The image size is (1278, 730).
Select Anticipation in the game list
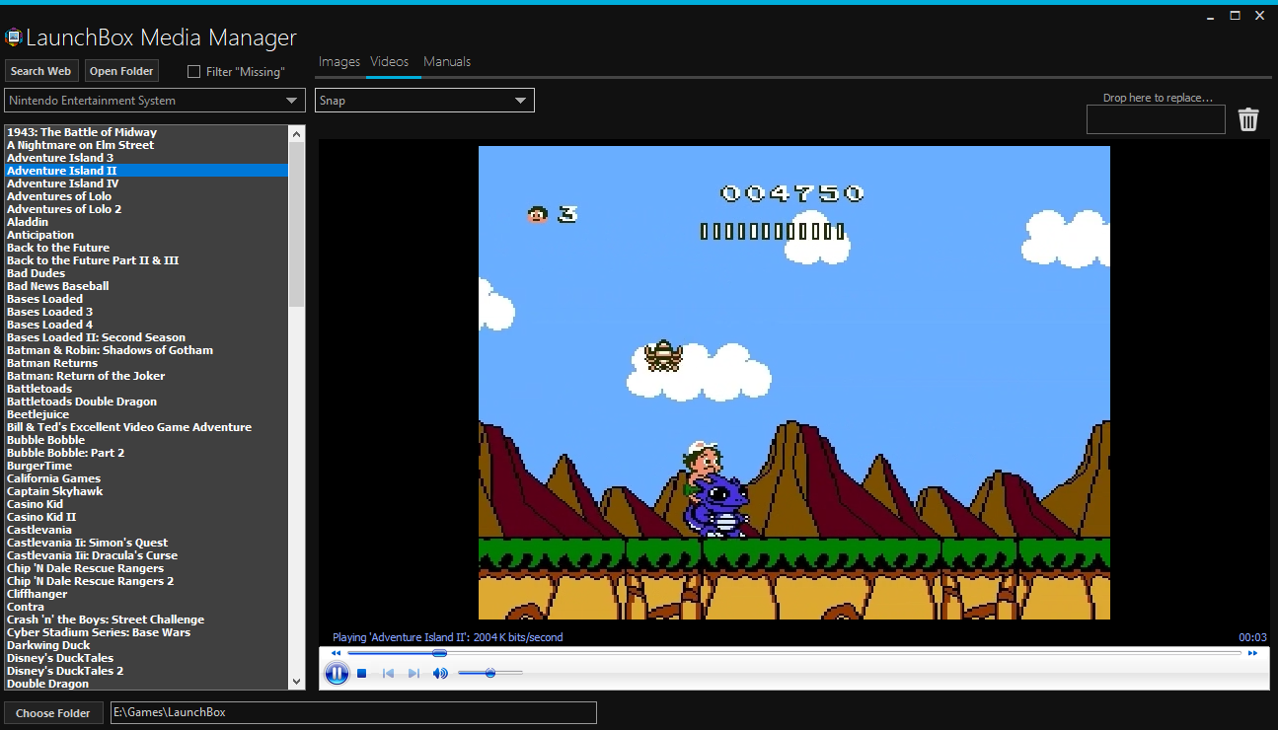[40, 235]
